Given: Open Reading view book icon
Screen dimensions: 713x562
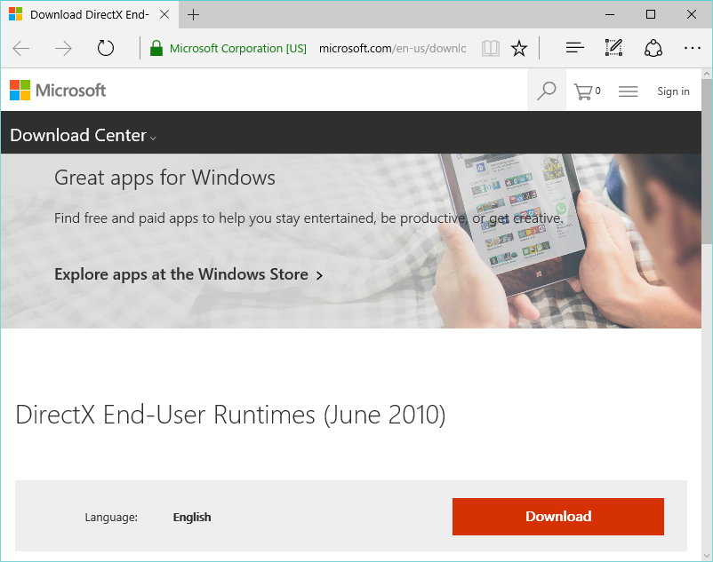Looking at the screenshot, I should [490, 48].
